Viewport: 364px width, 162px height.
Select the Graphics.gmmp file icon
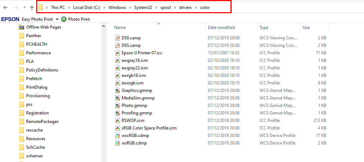tap(117, 90)
